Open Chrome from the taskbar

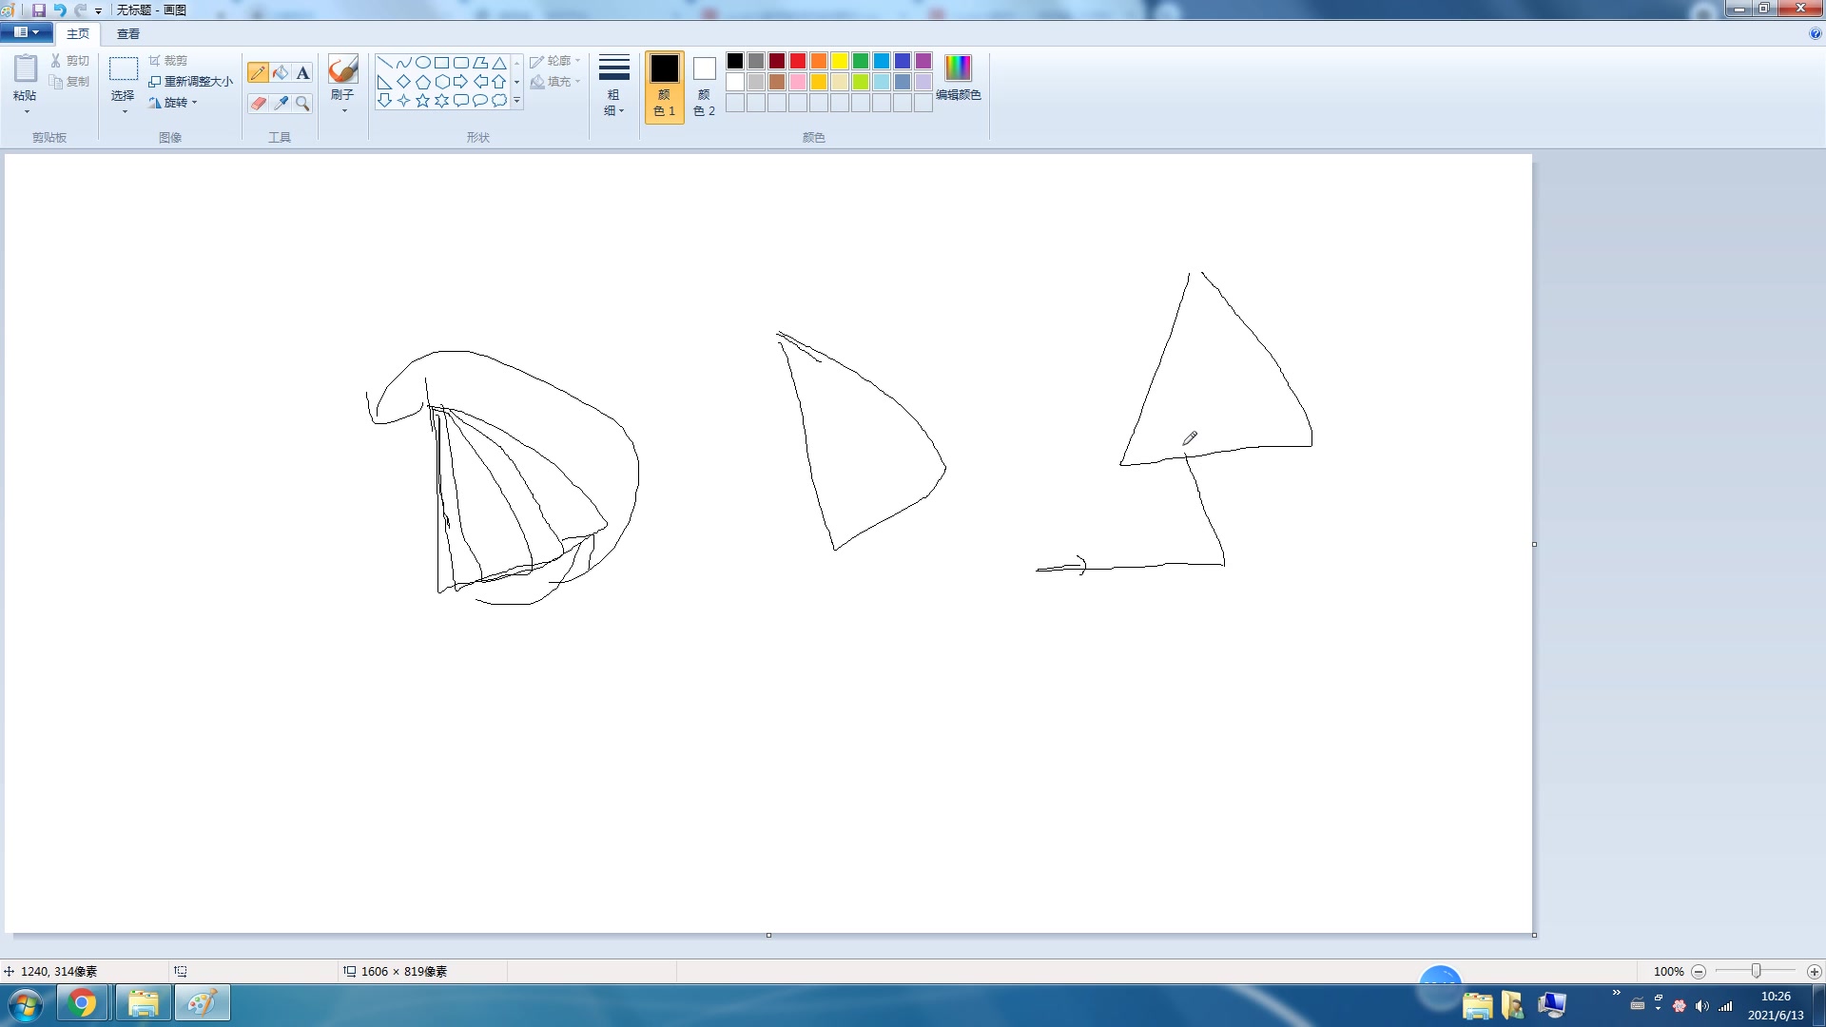click(x=83, y=1003)
